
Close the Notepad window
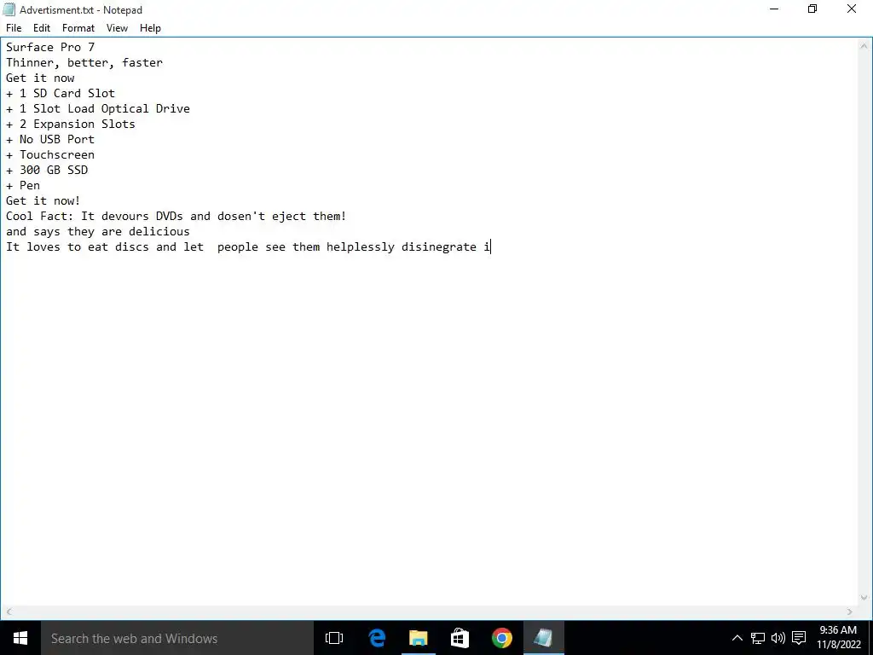[852, 9]
